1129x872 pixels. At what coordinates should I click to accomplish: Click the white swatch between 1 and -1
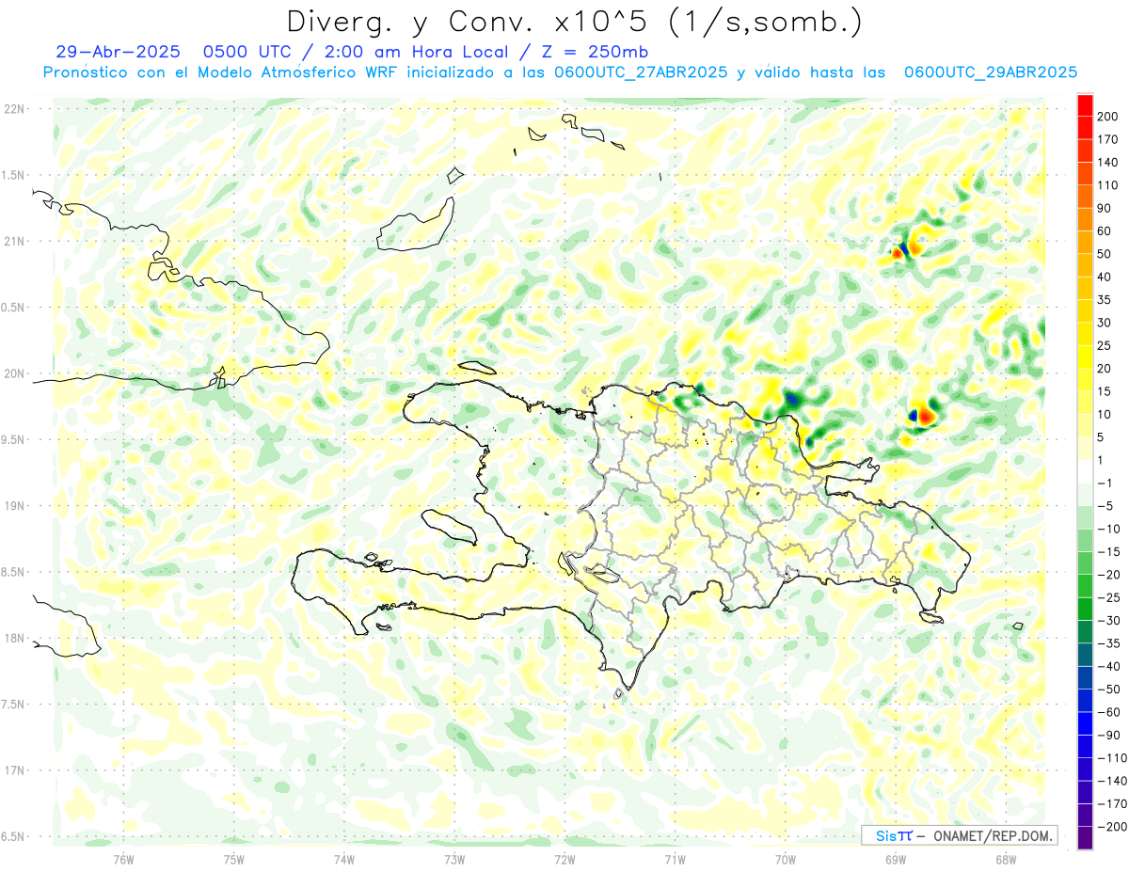click(x=1086, y=471)
